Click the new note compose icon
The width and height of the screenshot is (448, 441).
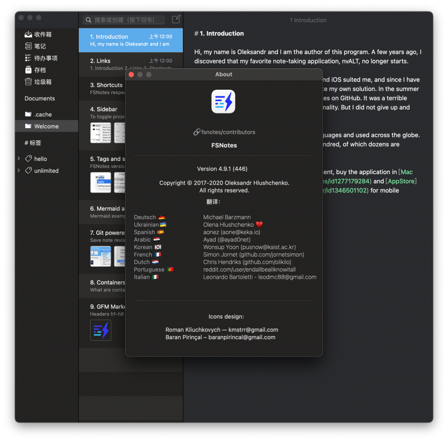[x=176, y=19]
